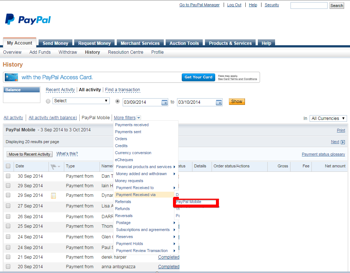The height and width of the screenshot is (273, 350).
Task: Filter by Payments sent
Action: tap(128, 132)
